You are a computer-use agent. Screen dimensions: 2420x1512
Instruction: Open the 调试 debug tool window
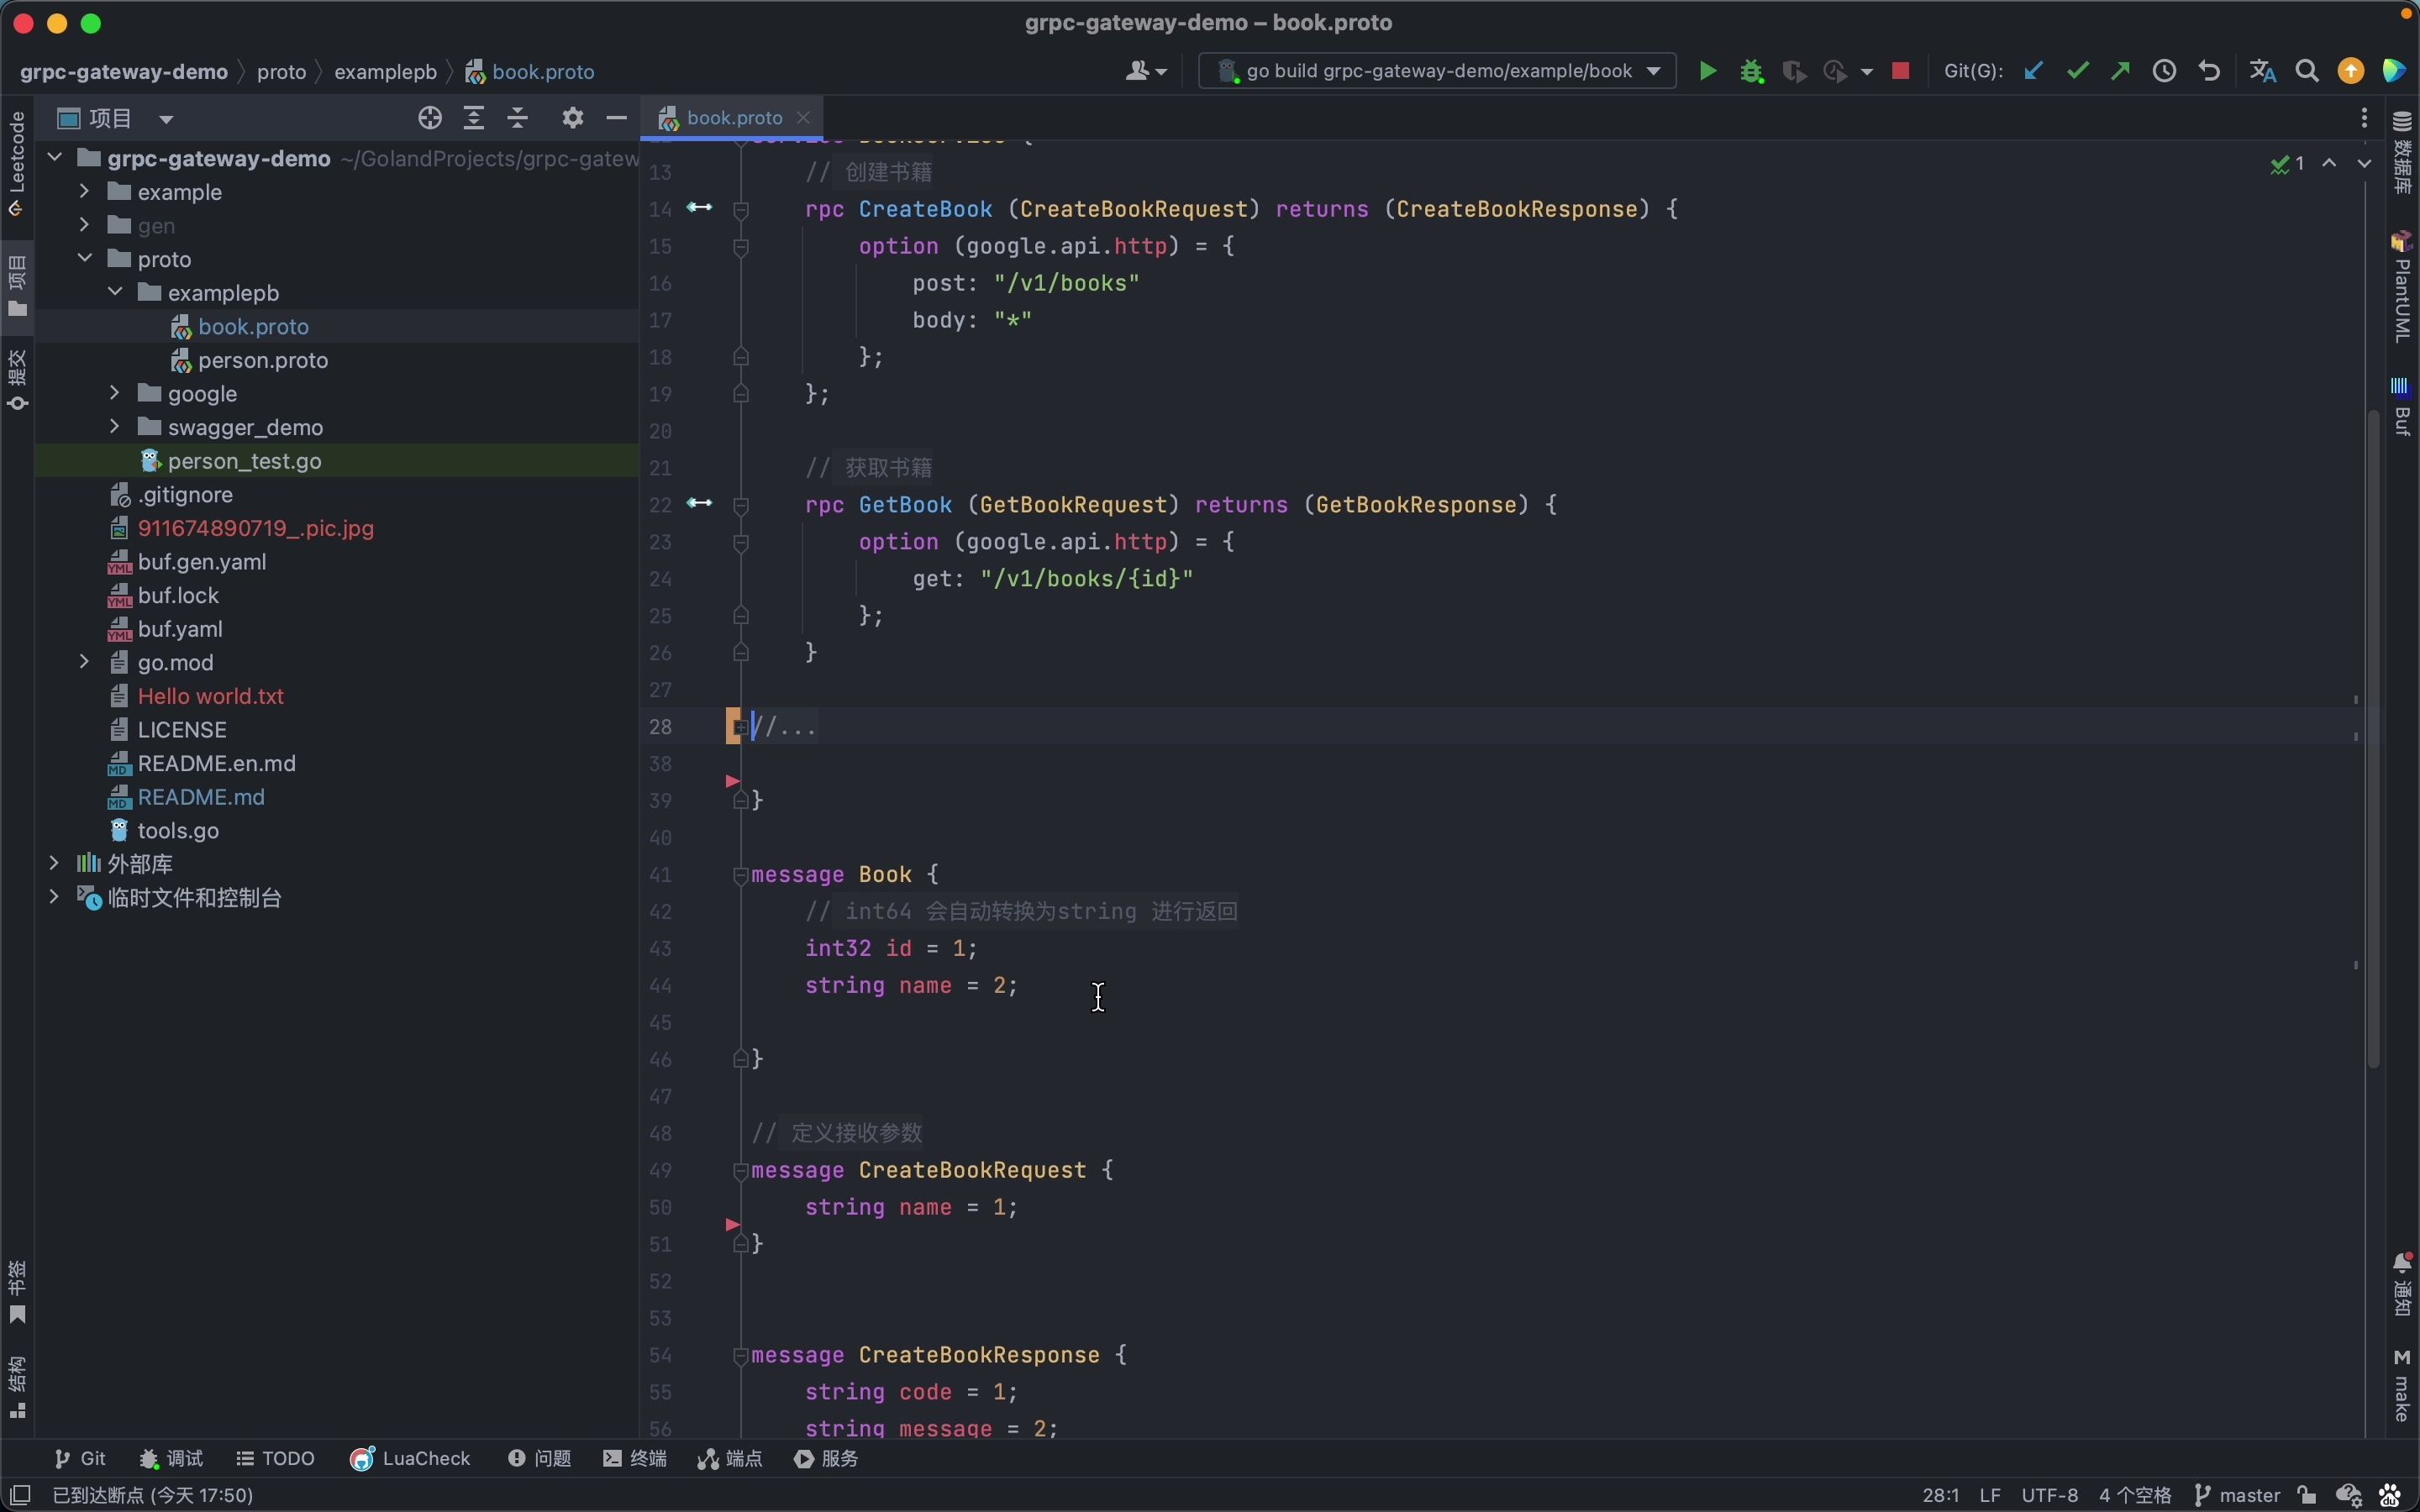tap(172, 1459)
